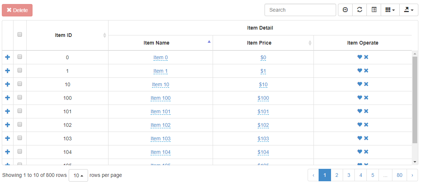Go to page 2
The height and width of the screenshot is (186, 422).
[337, 175]
